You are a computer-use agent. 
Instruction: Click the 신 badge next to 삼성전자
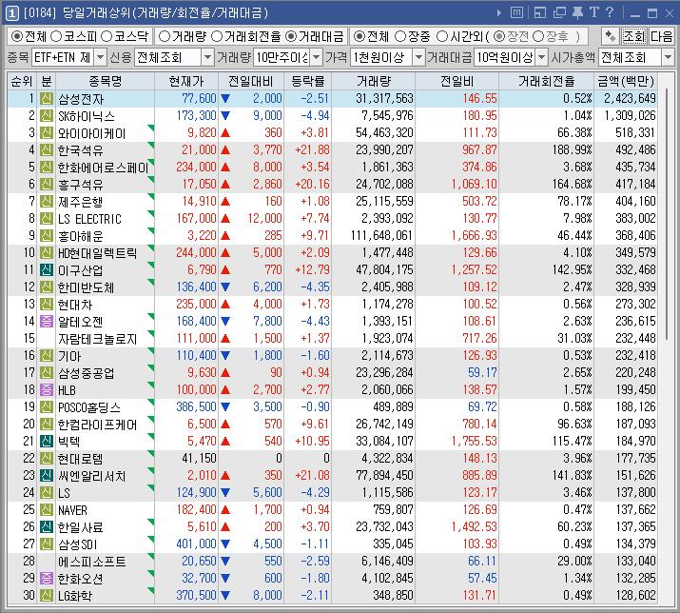[47, 99]
